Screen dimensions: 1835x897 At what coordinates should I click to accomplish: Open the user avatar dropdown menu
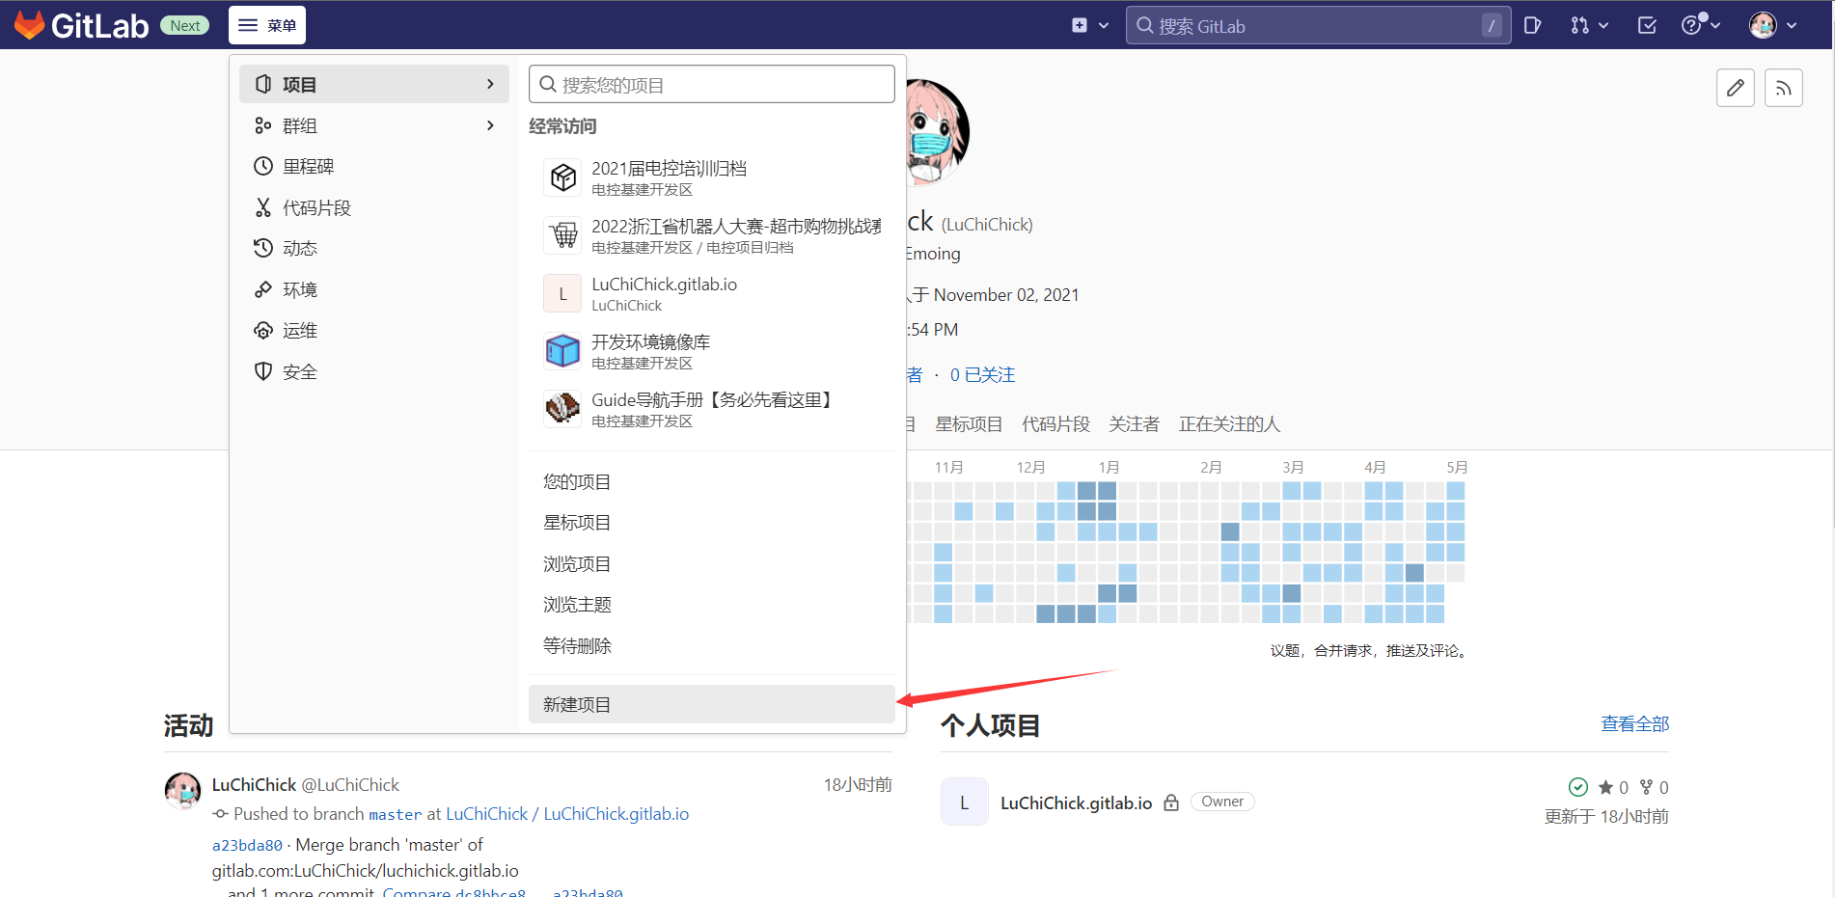[x=1773, y=26]
